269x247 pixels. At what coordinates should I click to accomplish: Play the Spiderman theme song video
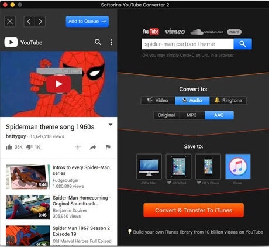(58, 84)
